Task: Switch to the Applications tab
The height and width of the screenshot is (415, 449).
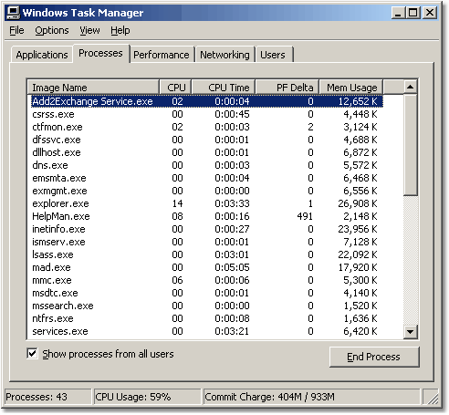Action: (x=42, y=55)
